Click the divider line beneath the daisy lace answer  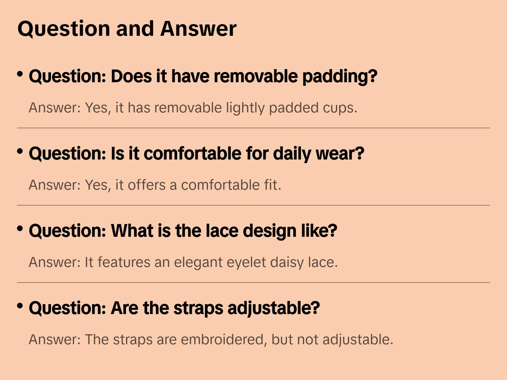click(253, 283)
